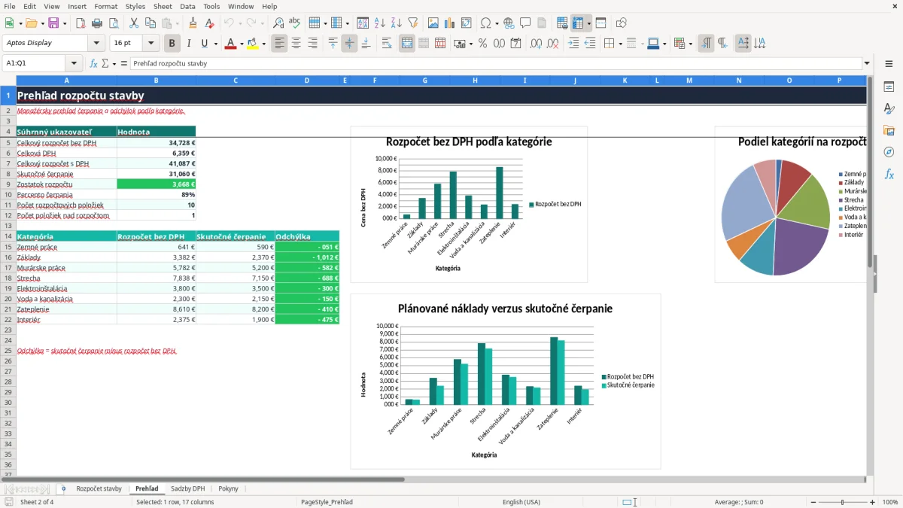Image resolution: width=903 pixels, height=508 pixels.
Task: Click the Save document icon
Action: [53, 23]
